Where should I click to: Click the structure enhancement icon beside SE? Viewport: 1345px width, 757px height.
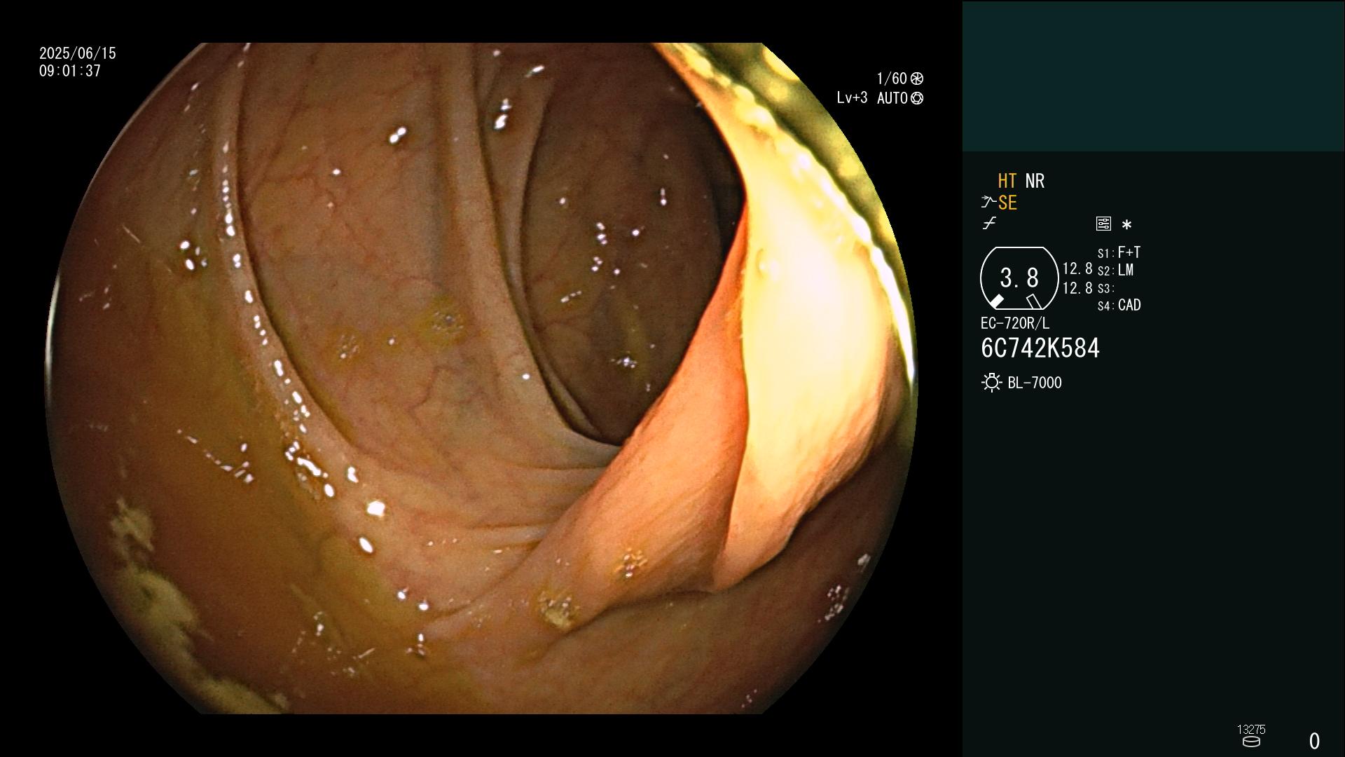pos(988,203)
